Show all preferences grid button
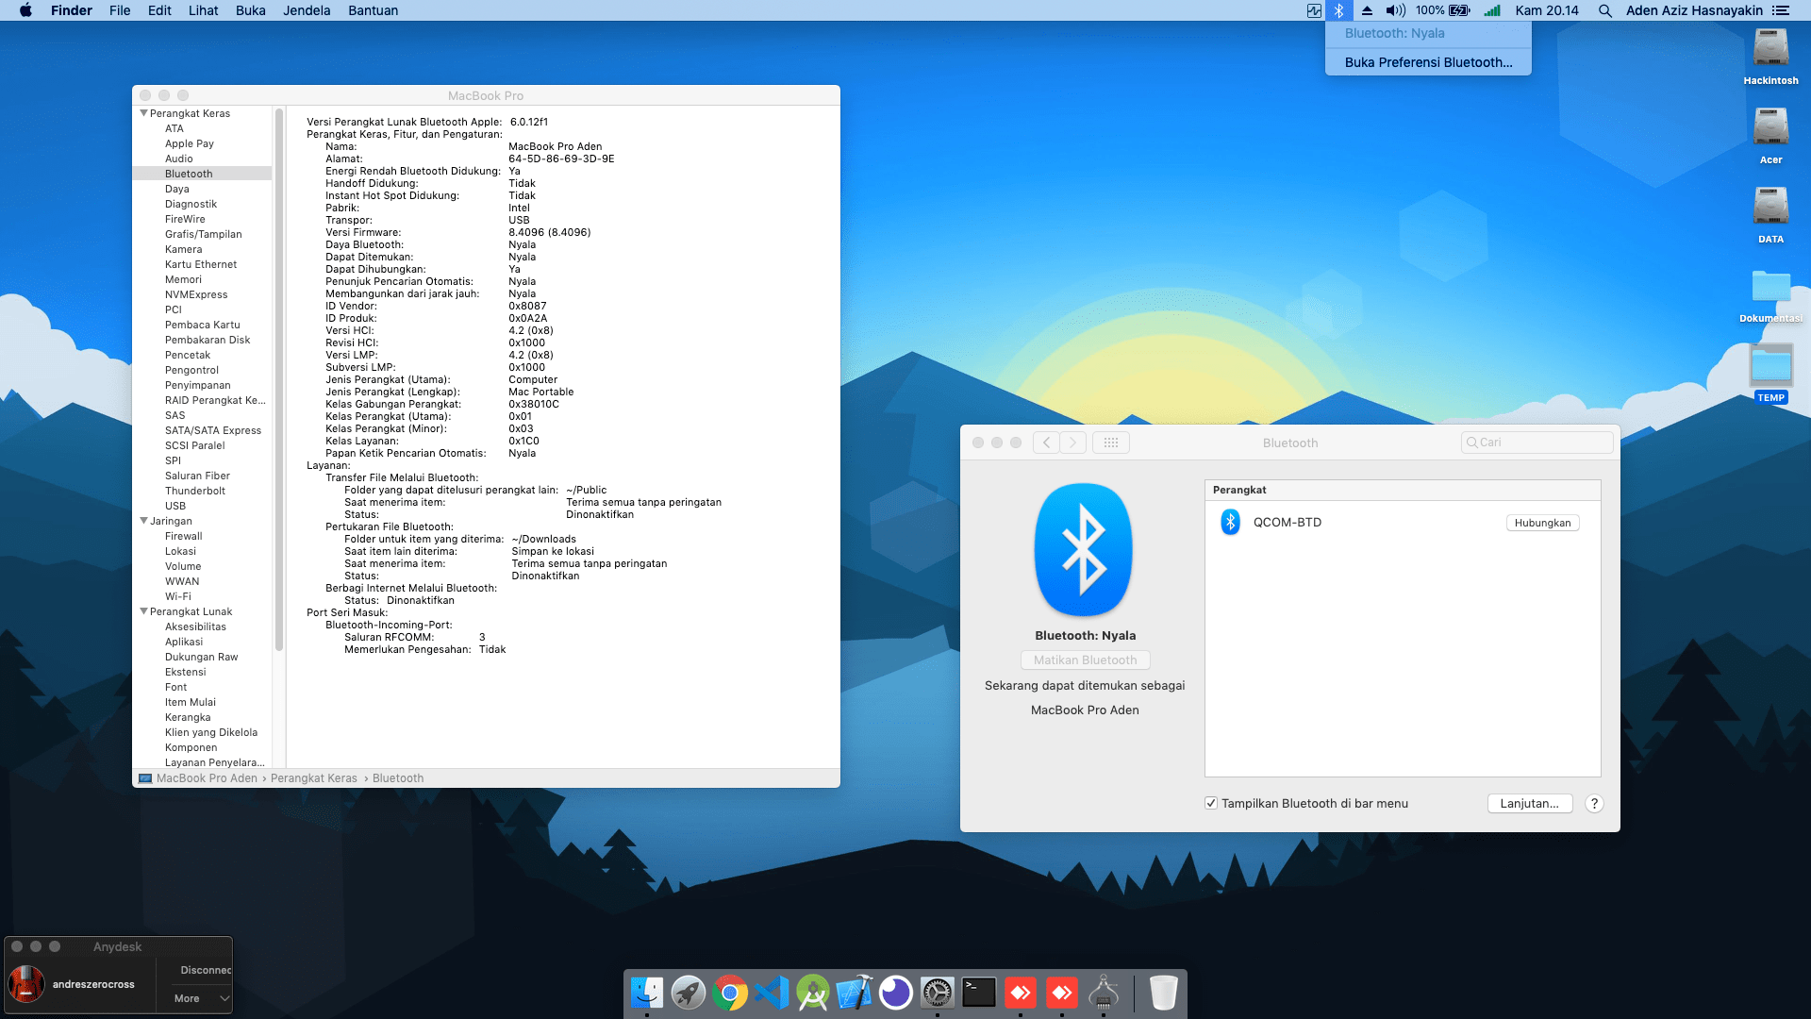 tap(1110, 443)
